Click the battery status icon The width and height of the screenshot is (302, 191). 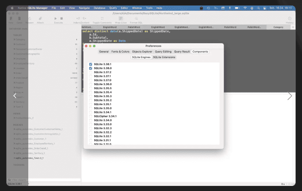237,8
